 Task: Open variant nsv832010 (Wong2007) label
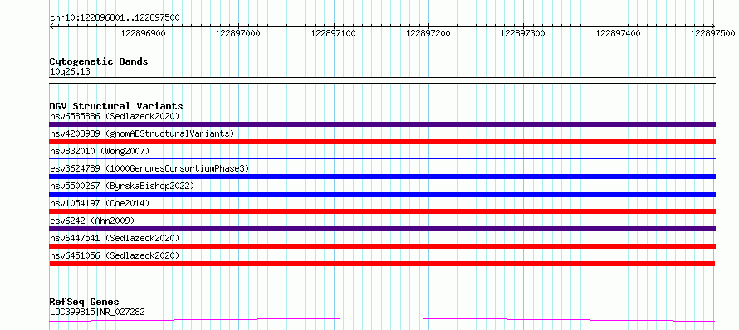click(x=100, y=151)
